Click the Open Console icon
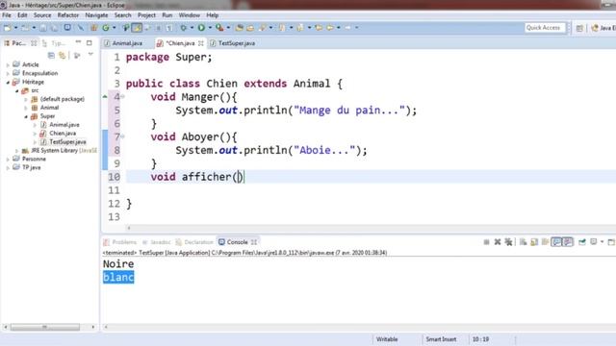 tap(611, 242)
